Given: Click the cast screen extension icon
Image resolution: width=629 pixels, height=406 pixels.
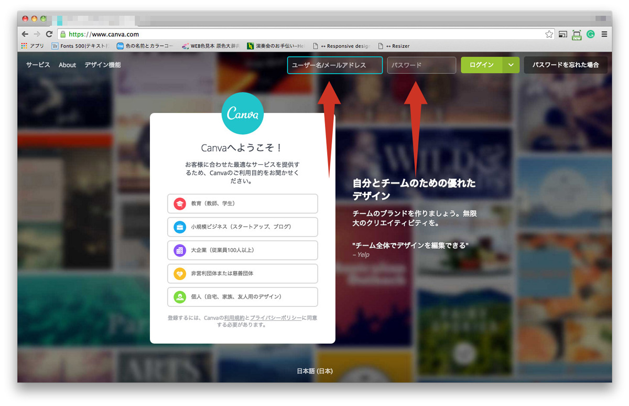Looking at the screenshot, I should [563, 34].
